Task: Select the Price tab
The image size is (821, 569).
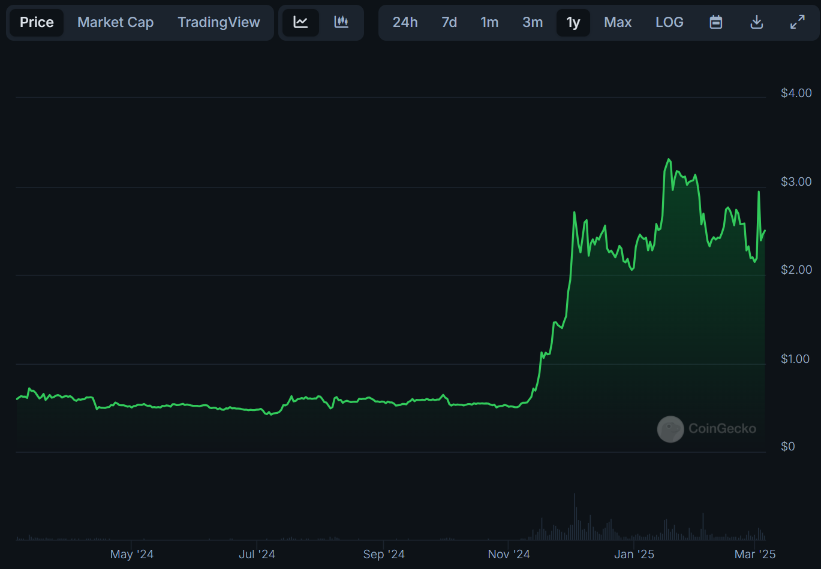Action: point(37,23)
